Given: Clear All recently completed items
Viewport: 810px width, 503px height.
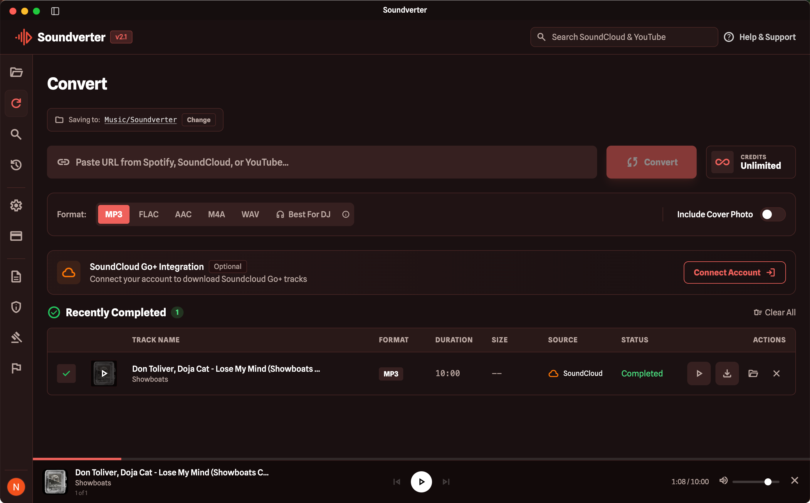Looking at the screenshot, I should tap(774, 312).
